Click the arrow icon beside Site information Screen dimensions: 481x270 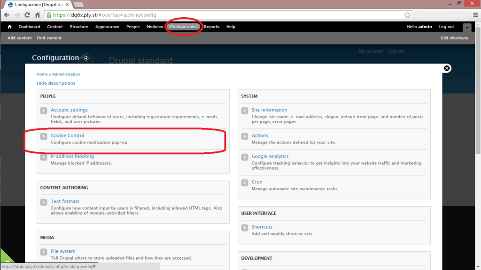[244, 111]
